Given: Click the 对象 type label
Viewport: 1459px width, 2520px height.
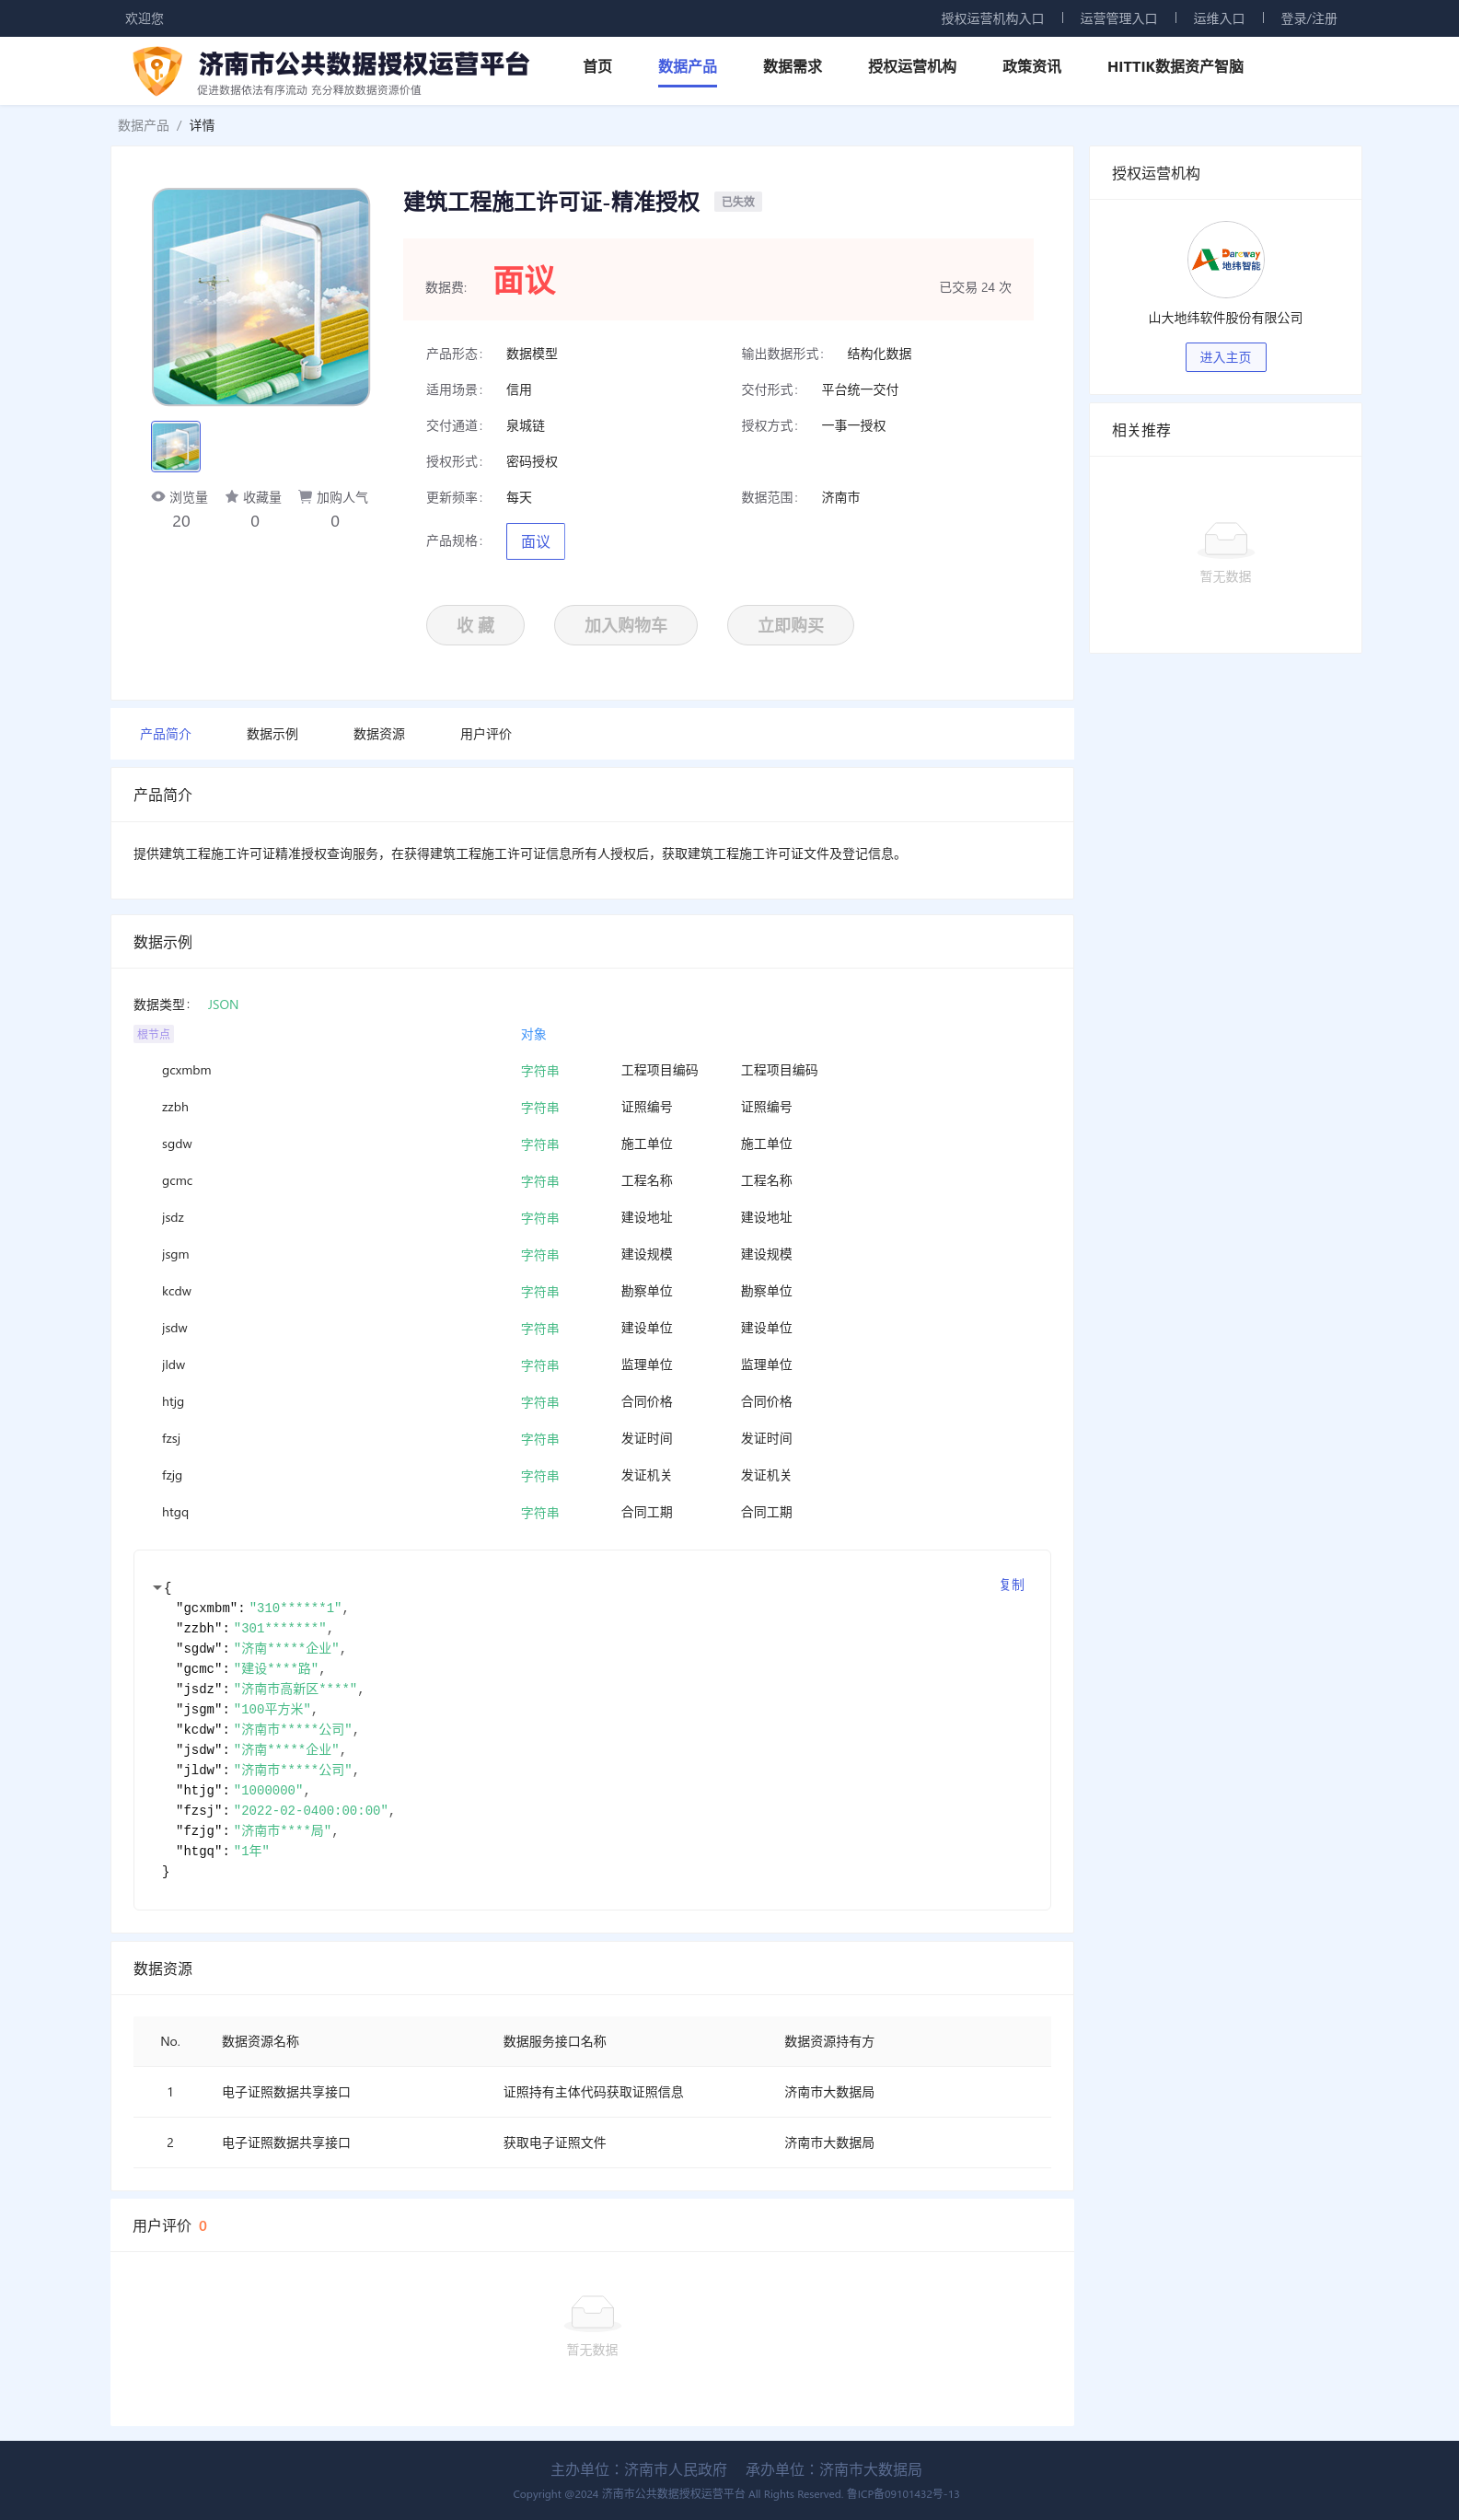Looking at the screenshot, I should point(533,1034).
